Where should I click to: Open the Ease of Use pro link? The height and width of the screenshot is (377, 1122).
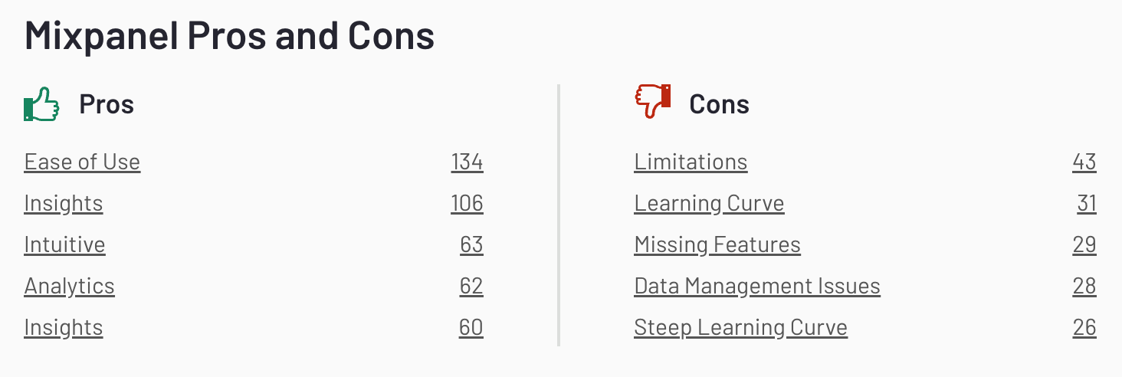pos(82,162)
